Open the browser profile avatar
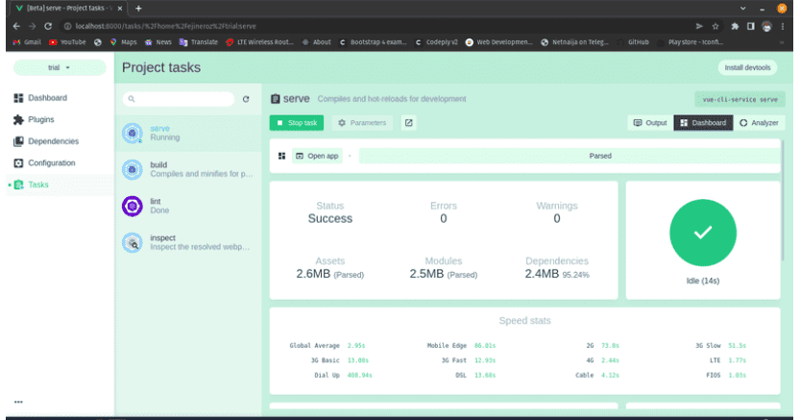This screenshot has width=800, height=420. point(766,26)
